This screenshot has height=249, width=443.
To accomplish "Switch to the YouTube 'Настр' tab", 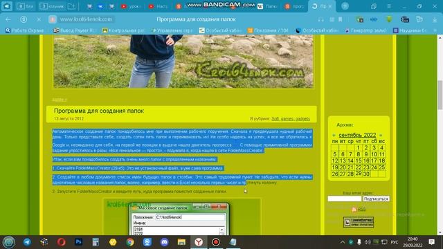I will [159, 6].
